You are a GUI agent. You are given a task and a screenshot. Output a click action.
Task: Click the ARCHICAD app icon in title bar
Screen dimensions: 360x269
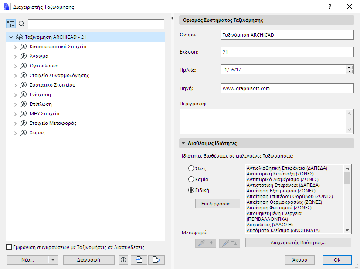pyautogui.click(x=7, y=7)
